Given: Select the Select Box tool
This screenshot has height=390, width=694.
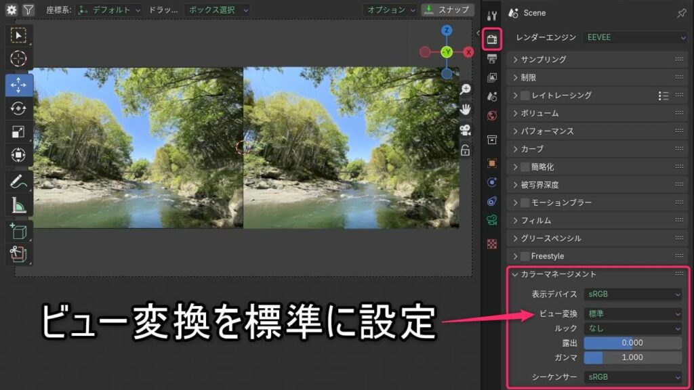Looking at the screenshot, I should coord(18,35).
